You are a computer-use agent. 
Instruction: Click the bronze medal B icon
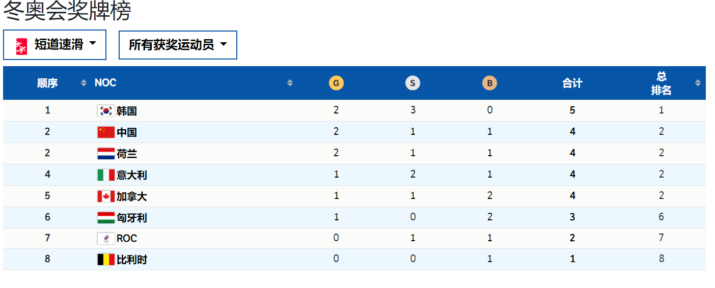click(x=489, y=83)
